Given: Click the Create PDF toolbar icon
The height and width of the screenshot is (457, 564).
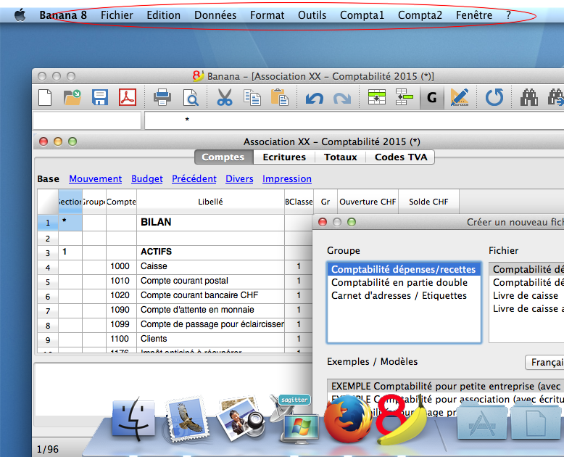Looking at the screenshot, I should pyautogui.click(x=128, y=97).
